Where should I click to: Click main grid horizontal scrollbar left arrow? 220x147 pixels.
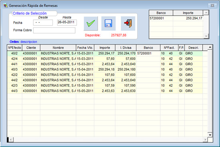[11, 140]
